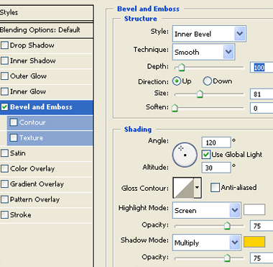The height and width of the screenshot is (267, 273).
Task: Click the Gloss Contour thumbnail preview
Action: [184, 188]
